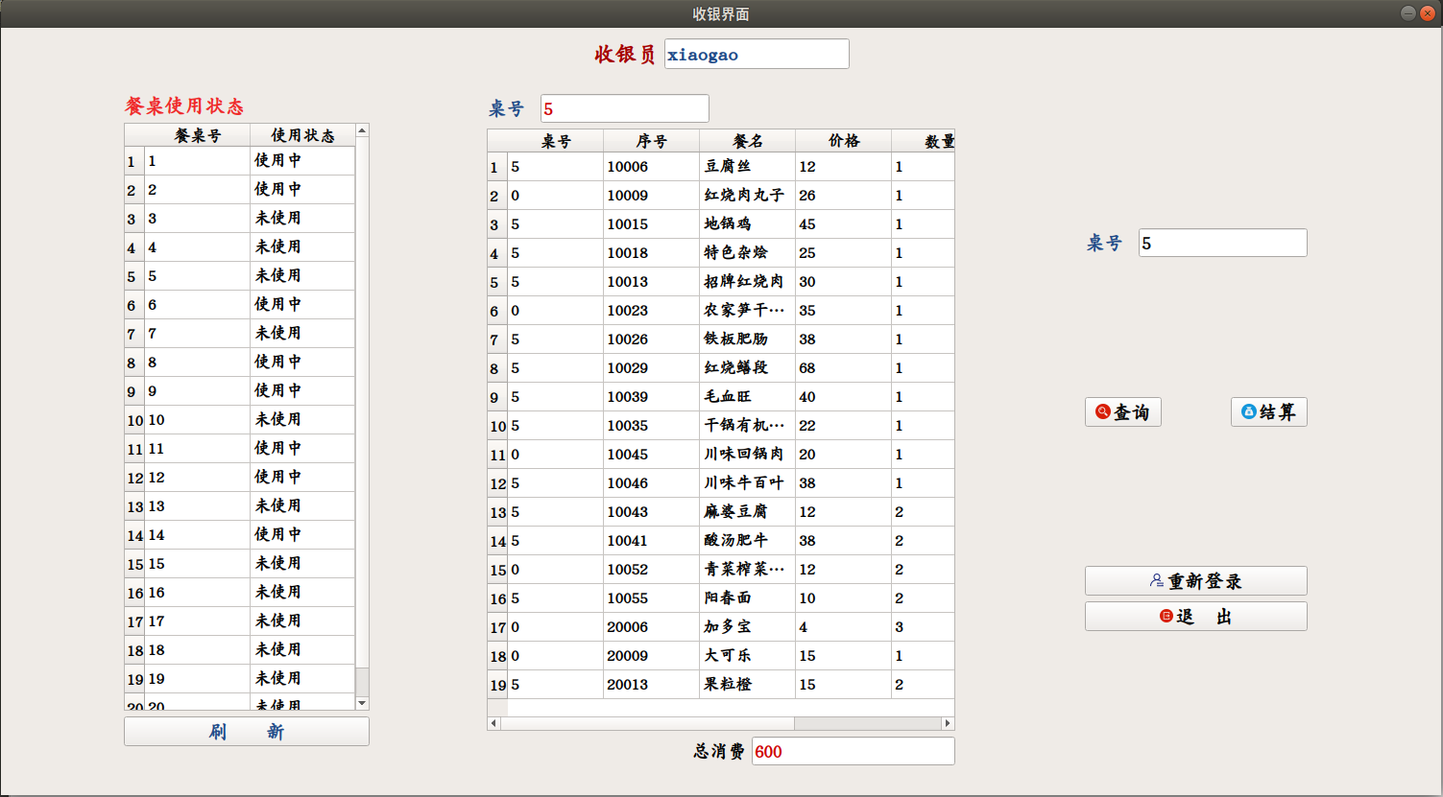Click the 重新登录 user icon
This screenshot has height=797, width=1443.
[1157, 581]
